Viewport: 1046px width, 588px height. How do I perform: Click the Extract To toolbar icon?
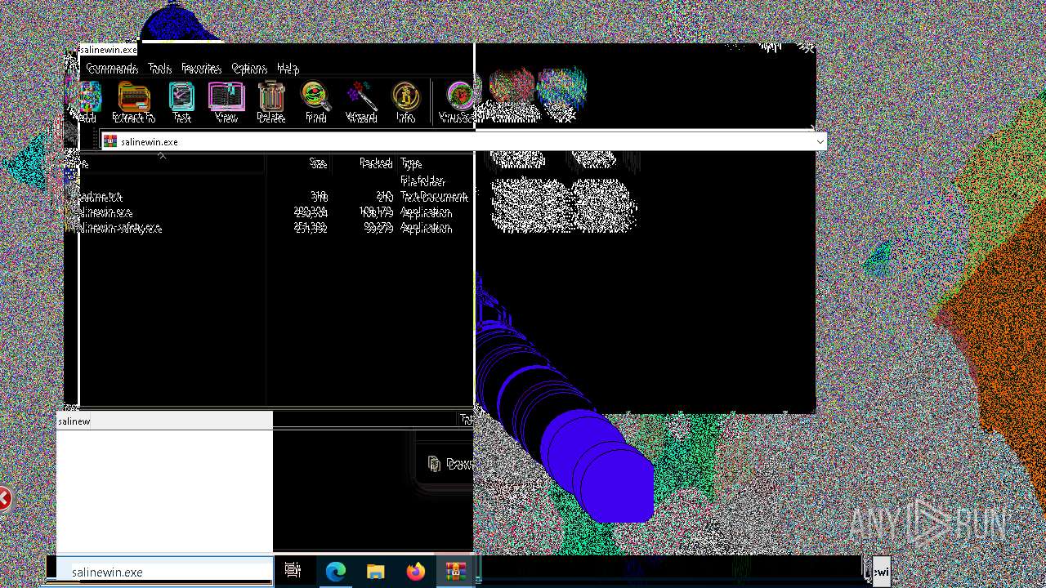coord(133,101)
